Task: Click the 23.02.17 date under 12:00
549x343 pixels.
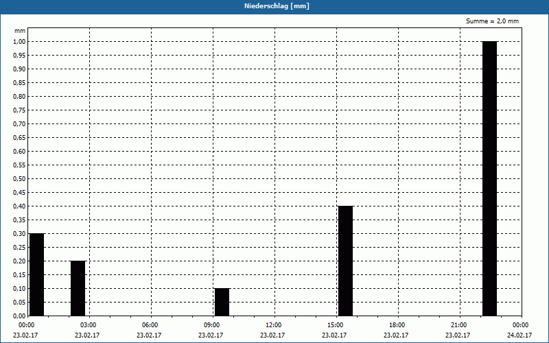Action: pyautogui.click(x=272, y=335)
